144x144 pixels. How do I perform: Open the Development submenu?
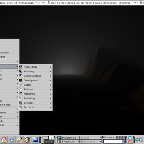[35, 80]
